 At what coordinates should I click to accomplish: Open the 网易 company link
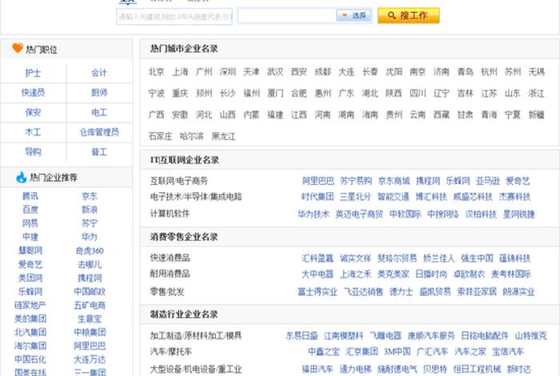click(x=30, y=223)
